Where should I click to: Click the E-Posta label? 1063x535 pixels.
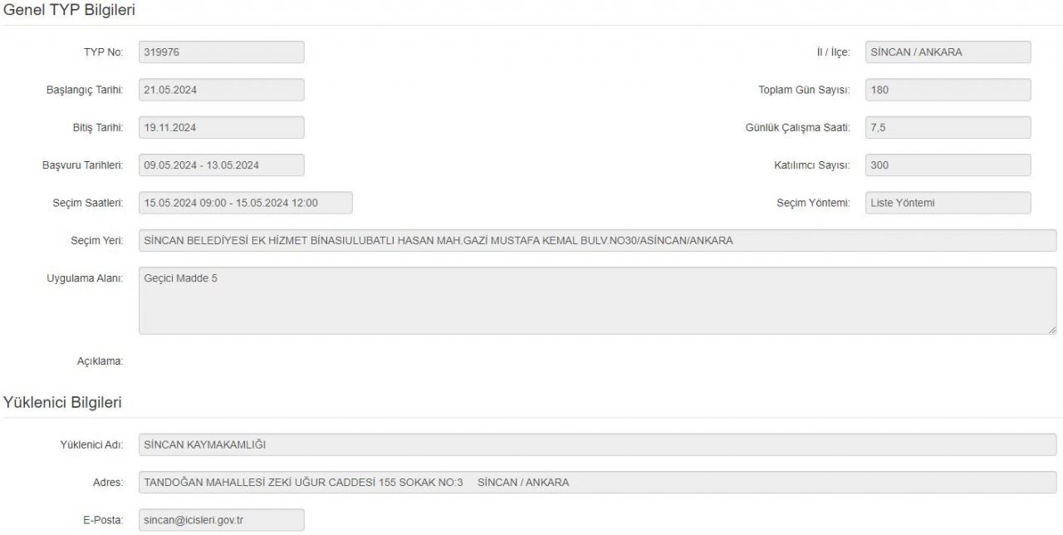(x=102, y=520)
